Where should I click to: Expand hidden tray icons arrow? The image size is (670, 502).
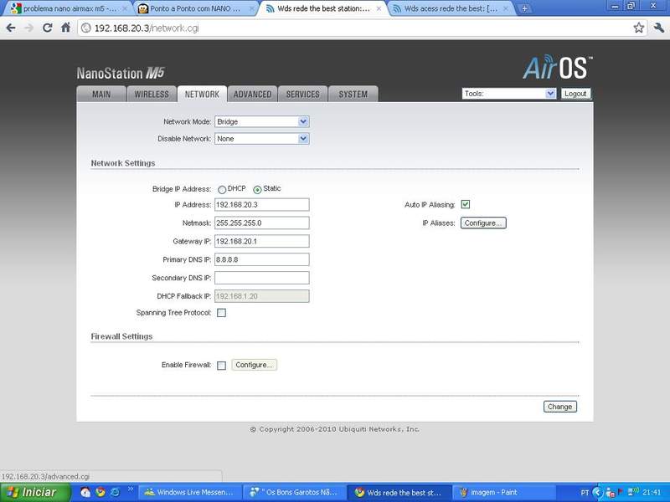pos(597,493)
